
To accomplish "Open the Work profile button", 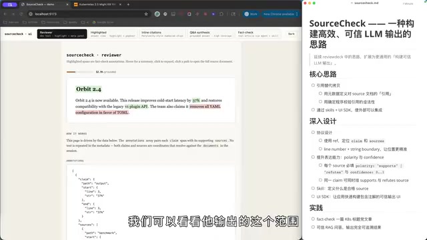I will (251, 14).
